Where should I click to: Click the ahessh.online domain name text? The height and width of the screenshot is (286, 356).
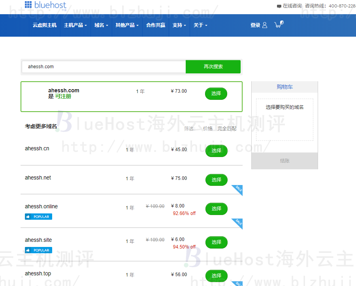point(41,206)
